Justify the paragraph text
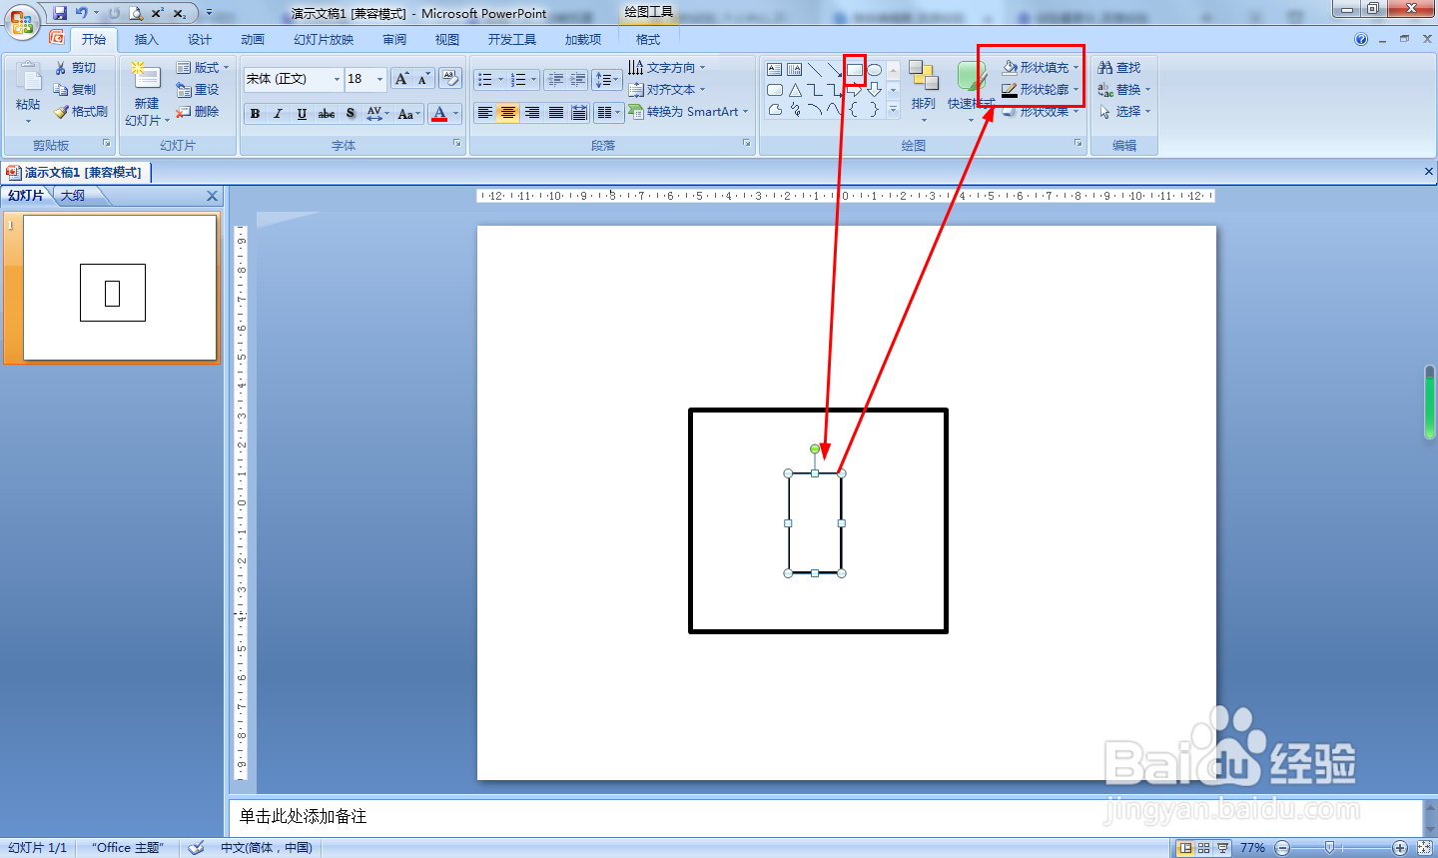The width and height of the screenshot is (1438, 858). coord(556,113)
